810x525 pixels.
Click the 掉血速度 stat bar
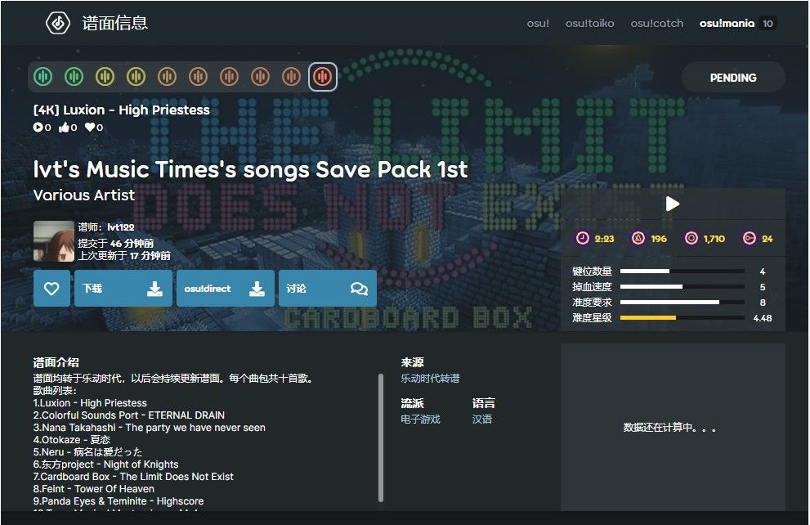click(682, 287)
